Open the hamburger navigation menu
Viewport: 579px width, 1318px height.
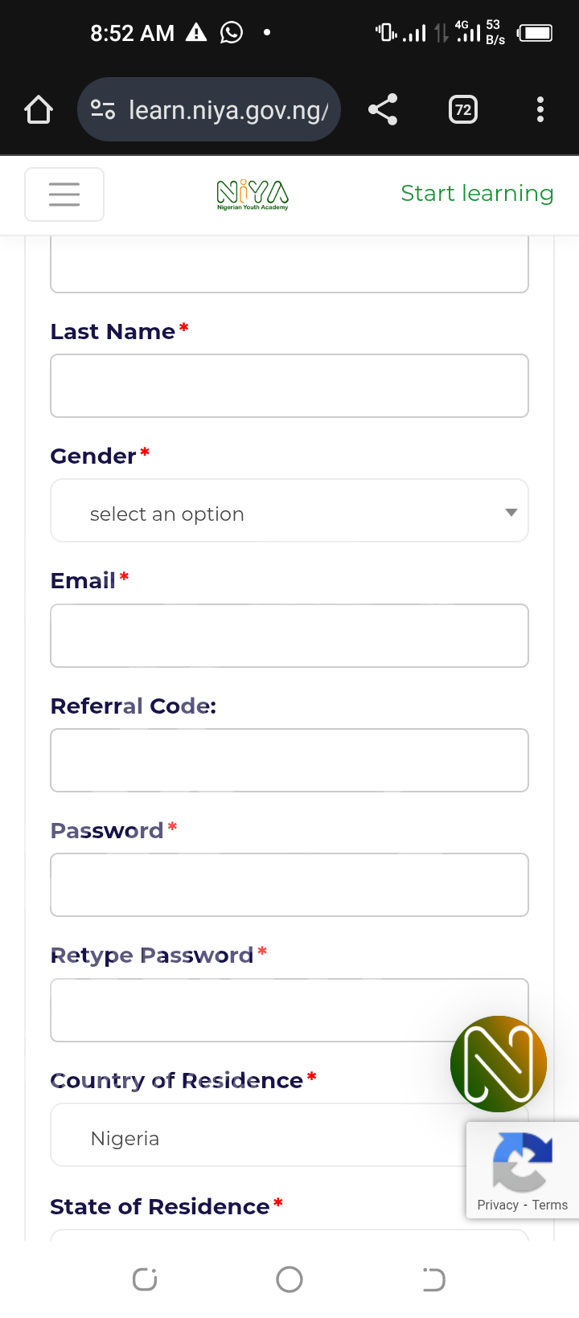(64, 194)
